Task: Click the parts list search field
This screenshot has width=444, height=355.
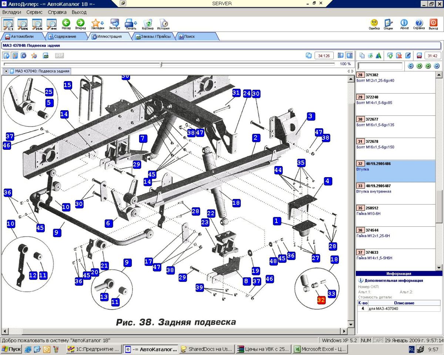Action: coord(380,66)
